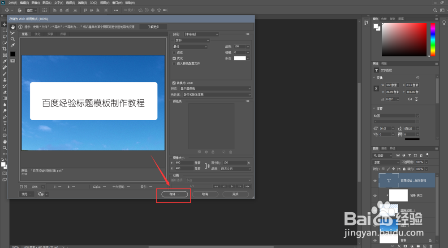Screen dimensions: 448x248
Task: Click the link constrain proportions icon in Properties
Action: click(376, 88)
